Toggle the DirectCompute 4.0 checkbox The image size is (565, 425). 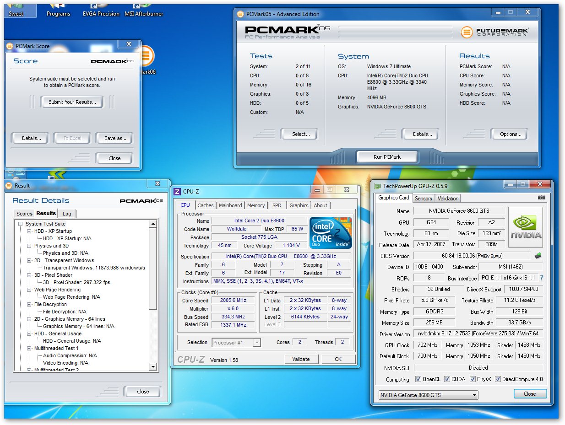point(498,379)
